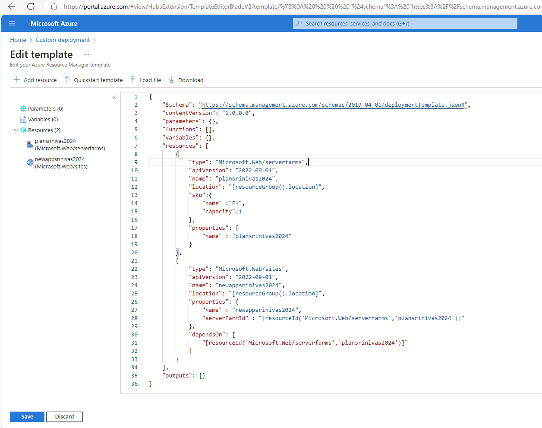
Task: Click the Quickstart template up-arrow icon
Action: pyautogui.click(x=67, y=80)
